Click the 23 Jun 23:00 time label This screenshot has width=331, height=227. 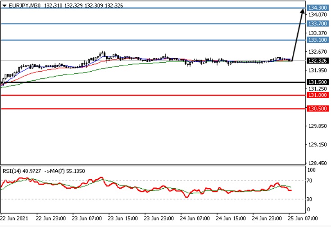pos(159,218)
